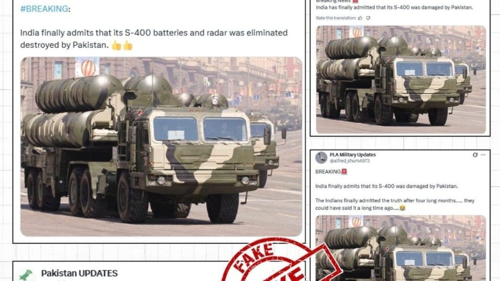
Task: Open the Pakistan UPDATES account name
Action: pos(80,273)
